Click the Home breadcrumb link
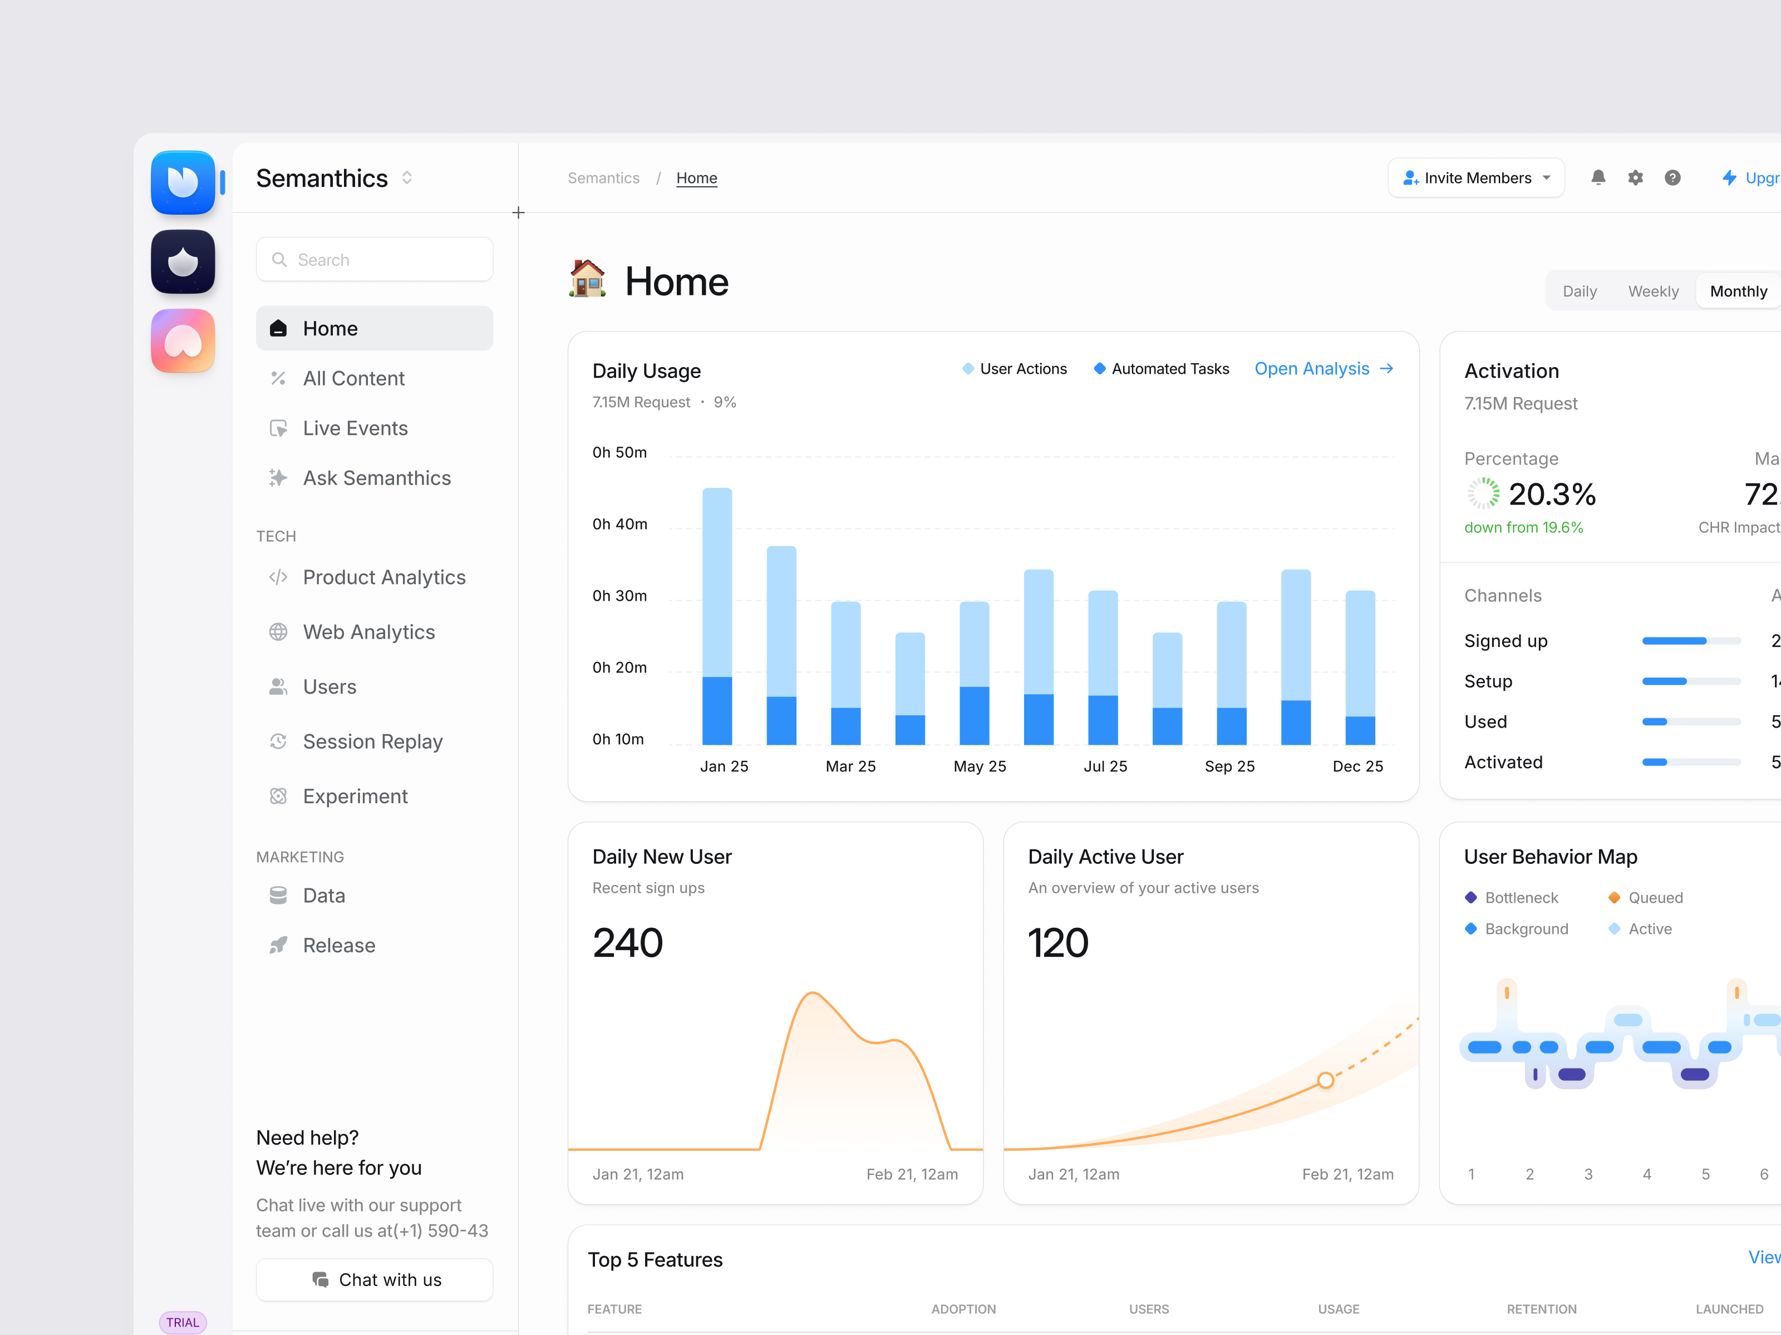Image resolution: width=1781 pixels, height=1335 pixels. [696, 178]
